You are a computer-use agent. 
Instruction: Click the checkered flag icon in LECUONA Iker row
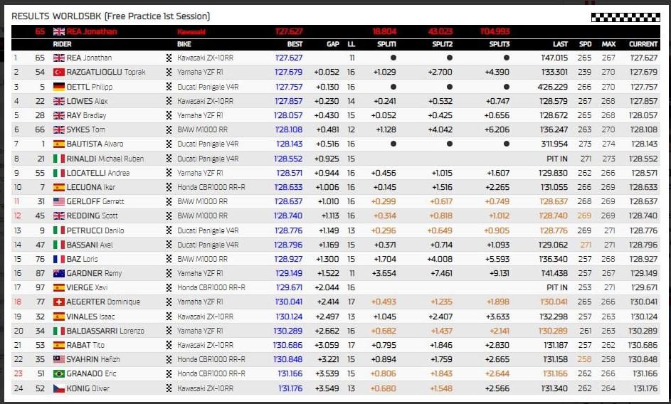pos(169,188)
